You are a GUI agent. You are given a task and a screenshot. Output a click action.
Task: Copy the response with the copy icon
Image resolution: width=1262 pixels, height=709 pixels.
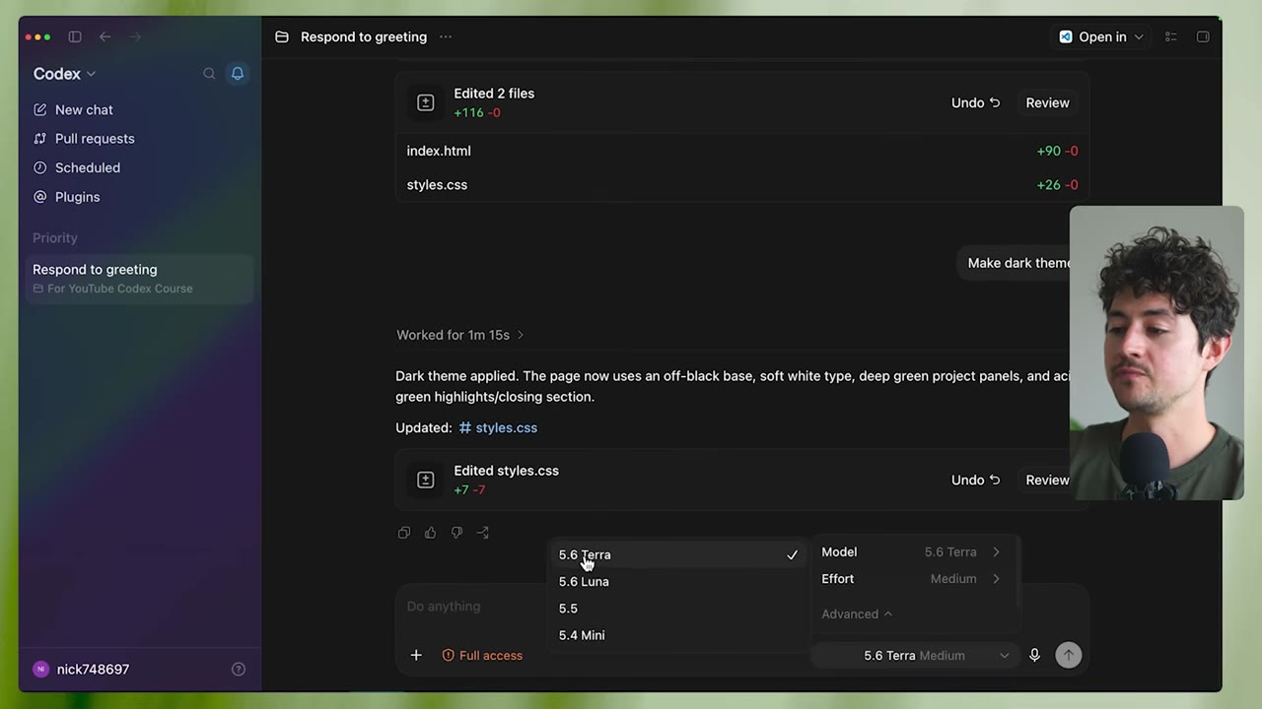tap(404, 533)
